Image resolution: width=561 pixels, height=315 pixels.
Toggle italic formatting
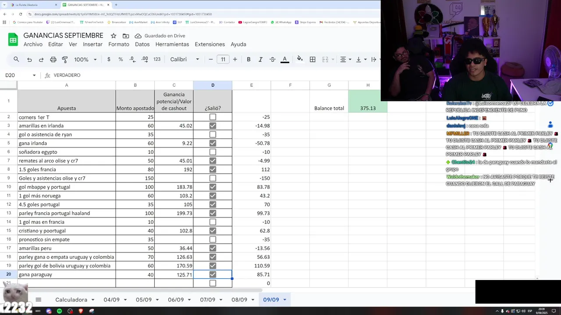click(x=260, y=59)
